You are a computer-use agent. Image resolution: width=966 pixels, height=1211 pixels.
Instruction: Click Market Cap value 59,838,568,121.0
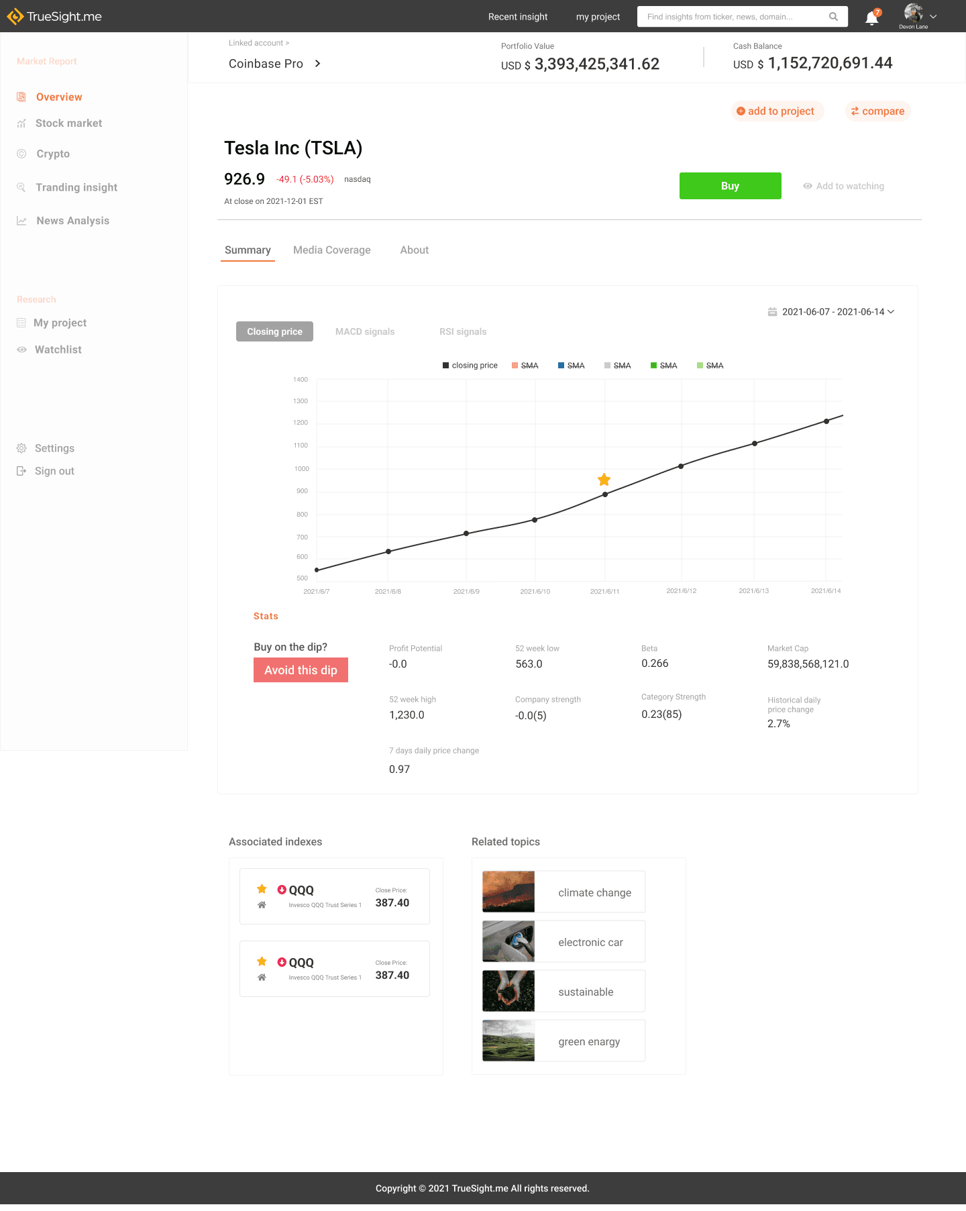coord(808,664)
